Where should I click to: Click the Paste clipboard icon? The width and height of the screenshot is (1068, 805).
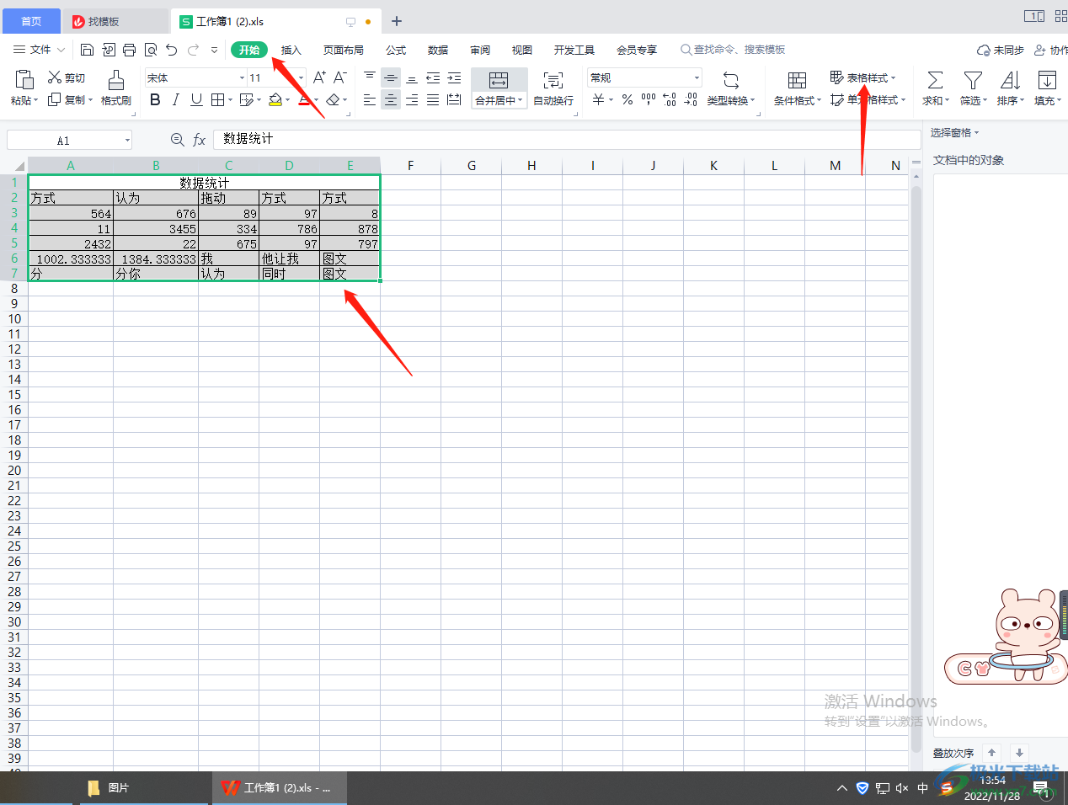click(x=24, y=79)
